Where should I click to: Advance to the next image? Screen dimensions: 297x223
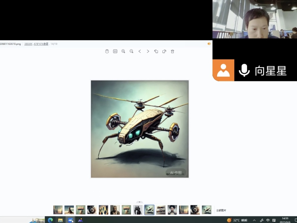(x=148, y=51)
